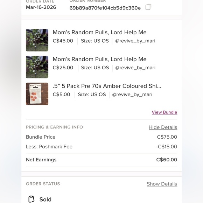Select the order number text
Viewport: 203px width, 203px height.
pyautogui.click(x=105, y=8)
